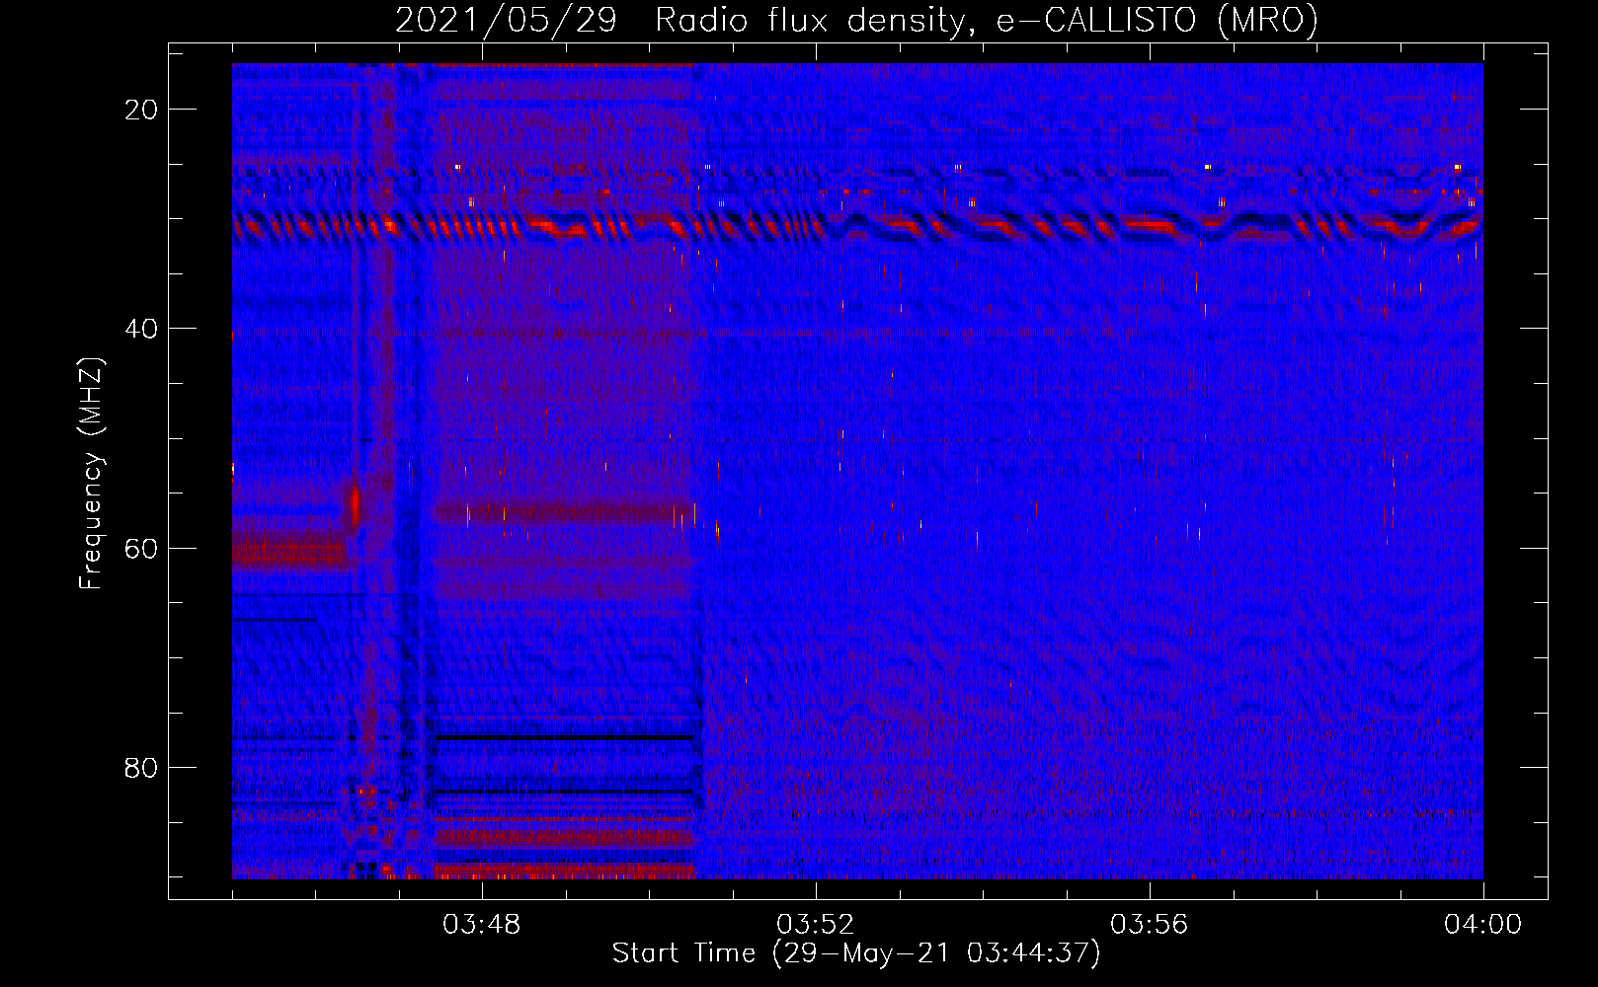1598x987 pixels.
Task: Click the 60 MHz frequency tick label
Action: (x=141, y=548)
